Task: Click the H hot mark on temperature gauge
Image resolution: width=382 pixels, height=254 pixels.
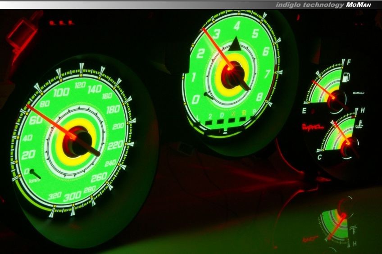Action: click(363, 110)
